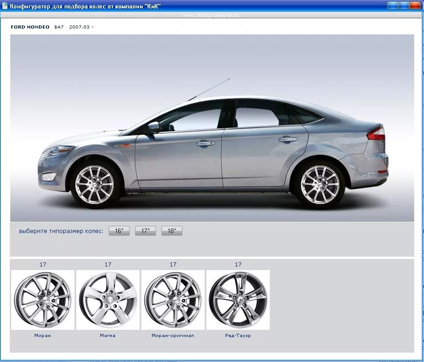
Task: Click the Мираж-оригинал wheel name label
Action: click(x=173, y=336)
